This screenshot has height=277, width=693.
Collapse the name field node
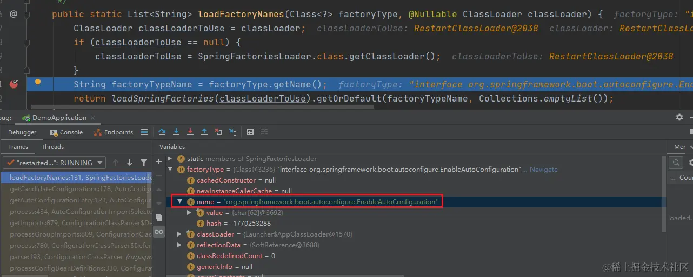tap(180, 201)
